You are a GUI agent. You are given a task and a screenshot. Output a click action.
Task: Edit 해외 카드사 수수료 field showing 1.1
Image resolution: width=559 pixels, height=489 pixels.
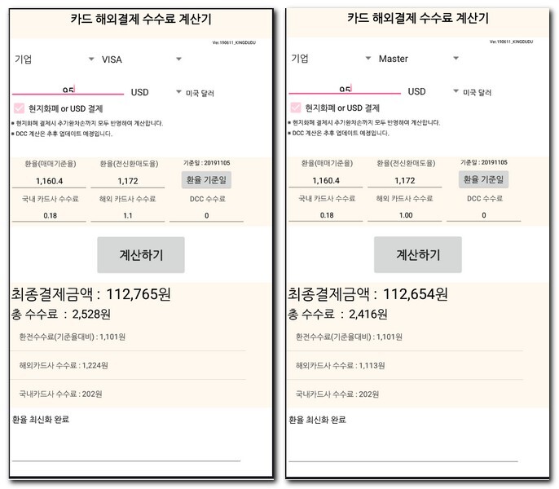tap(128, 215)
